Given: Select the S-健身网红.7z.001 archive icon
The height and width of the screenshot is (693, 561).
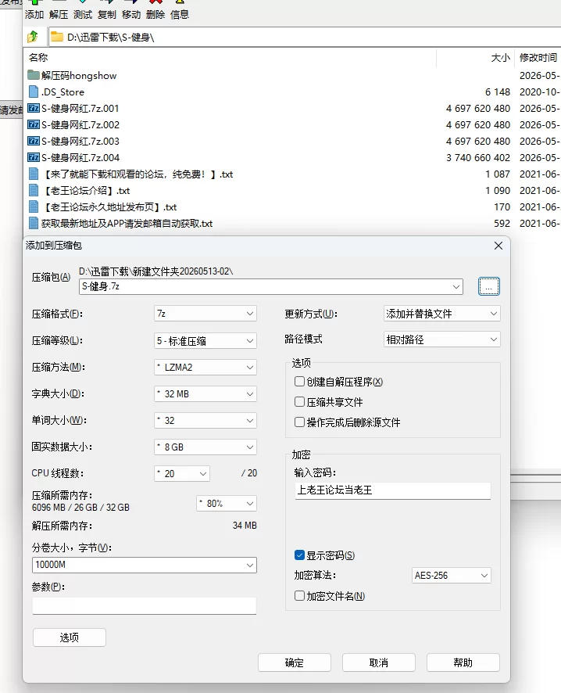Looking at the screenshot, I should tap(34, 108).
